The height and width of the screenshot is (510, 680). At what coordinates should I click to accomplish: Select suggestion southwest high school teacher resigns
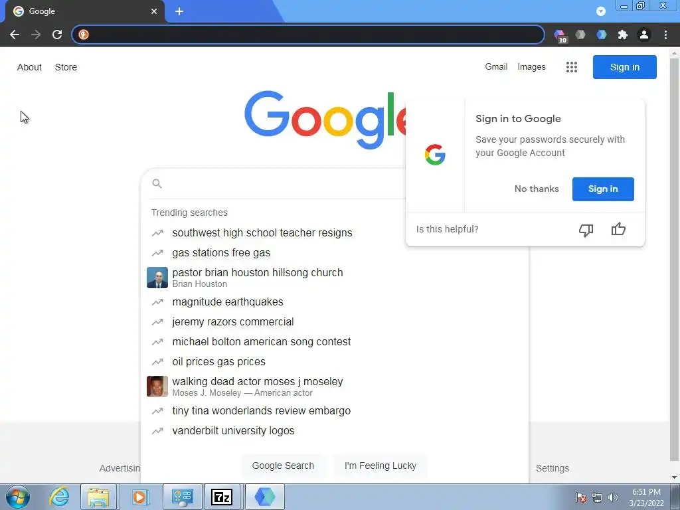tap(335, 233)
